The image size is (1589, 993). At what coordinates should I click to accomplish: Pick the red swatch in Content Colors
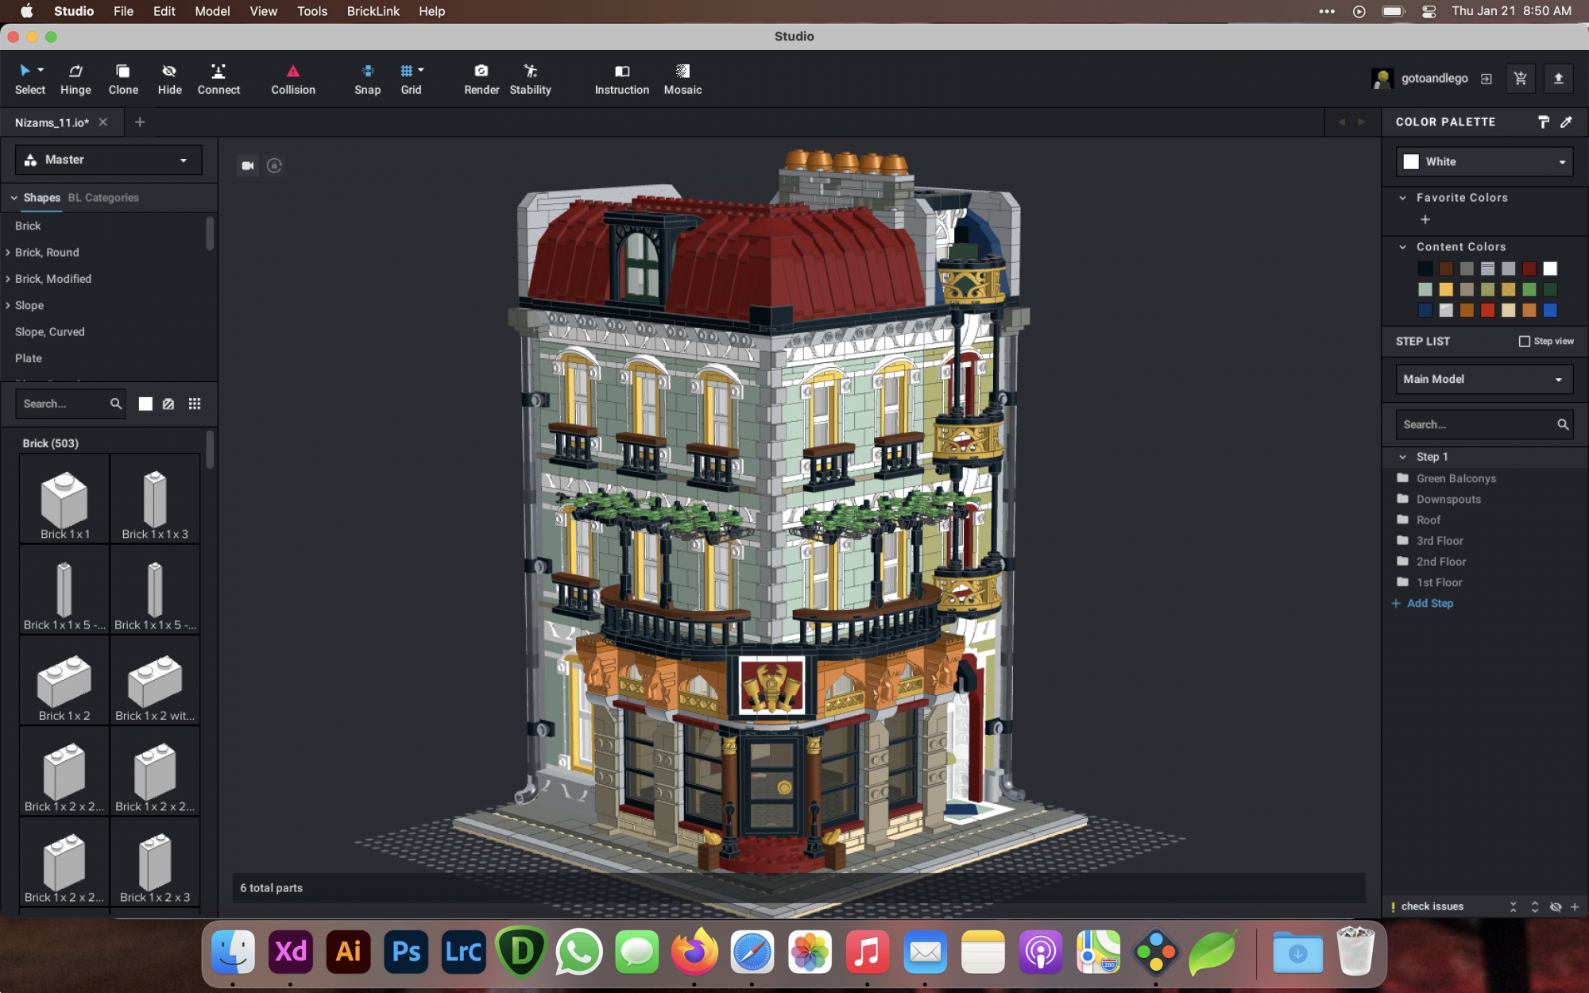pyautogui.click(x=1487, y=311)
